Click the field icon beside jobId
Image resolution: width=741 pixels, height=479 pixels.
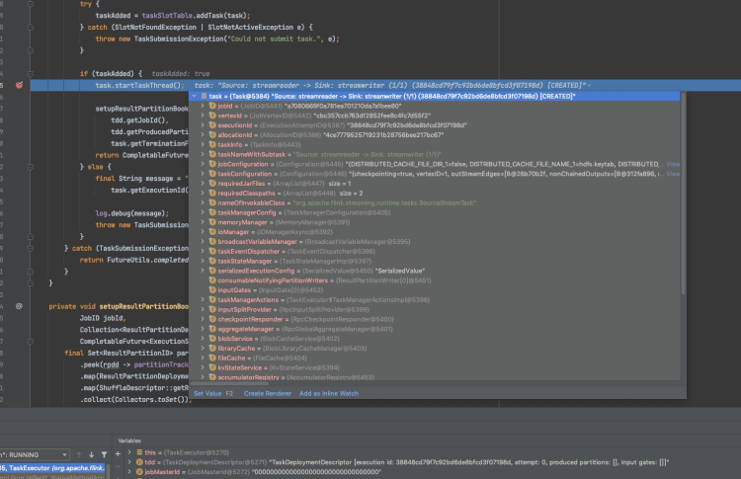pos(212,106)
